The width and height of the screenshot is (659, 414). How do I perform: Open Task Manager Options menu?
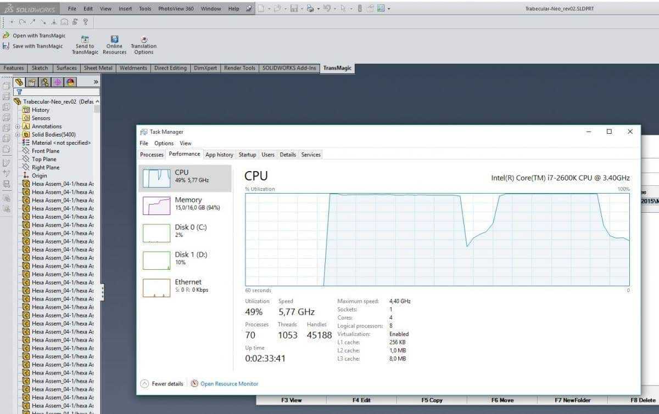click(x=164, y=143)
